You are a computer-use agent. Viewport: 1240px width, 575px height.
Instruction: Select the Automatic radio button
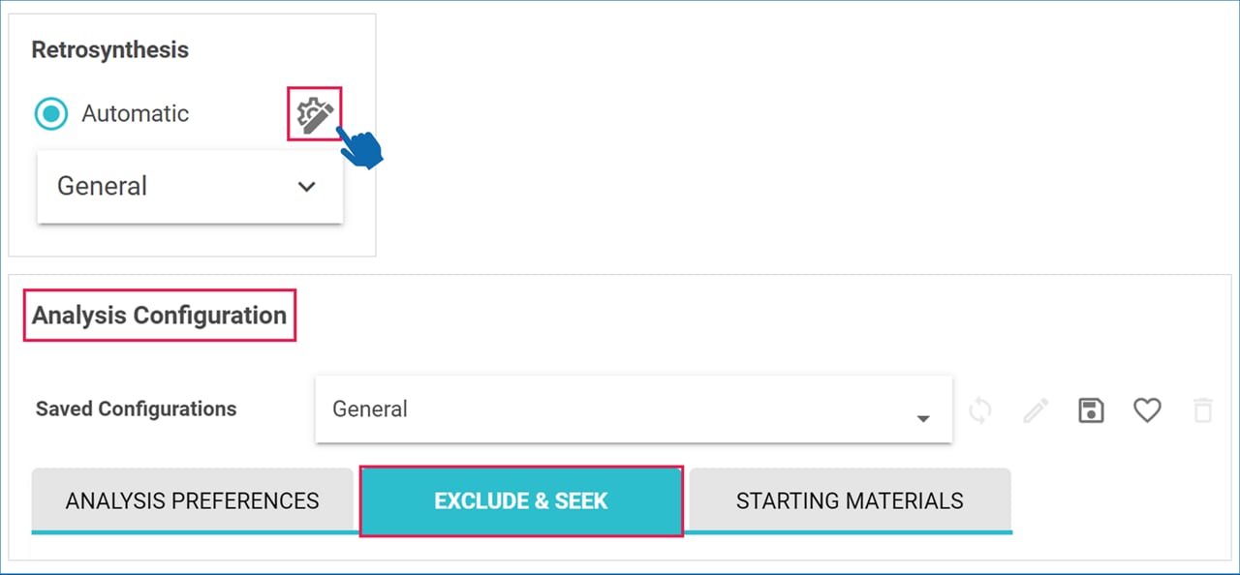click(51, 114)
